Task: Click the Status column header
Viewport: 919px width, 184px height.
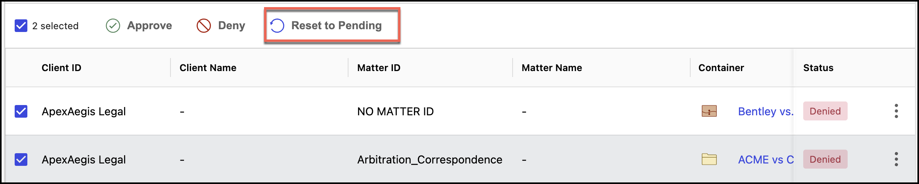Action: pos(818,68)
